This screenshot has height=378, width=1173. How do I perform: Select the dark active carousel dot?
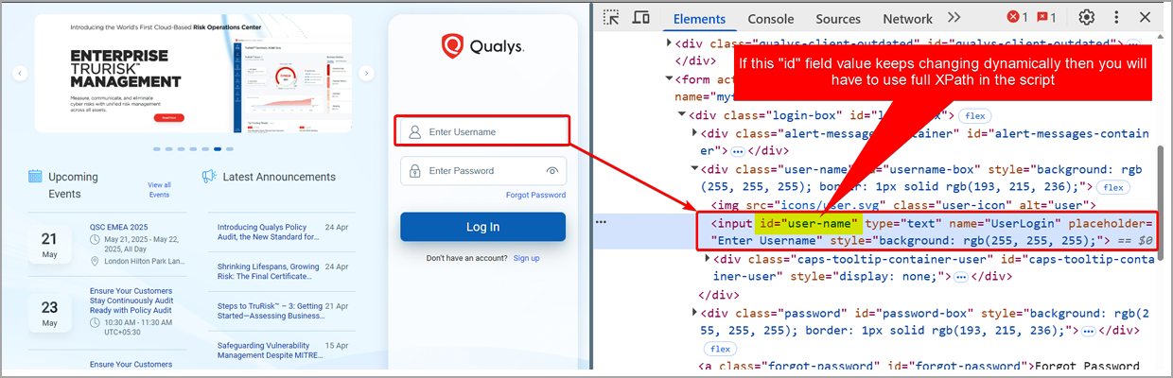[218, 148]
